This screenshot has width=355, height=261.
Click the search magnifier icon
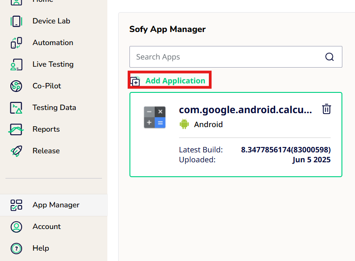tap(329, 57)
